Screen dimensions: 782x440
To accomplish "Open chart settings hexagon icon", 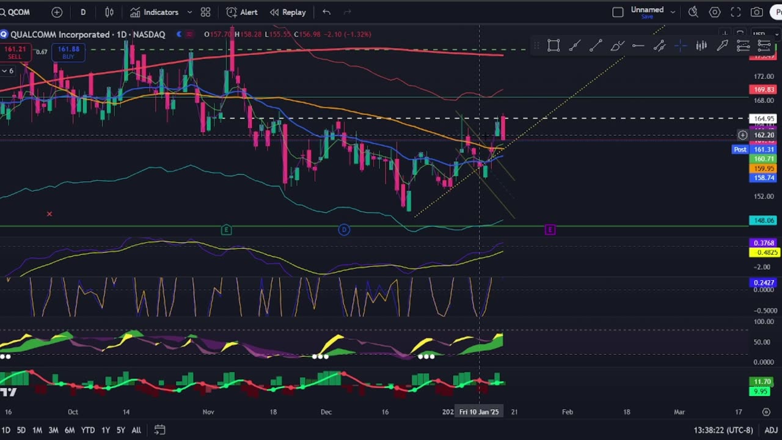I will tap(715, 12).
